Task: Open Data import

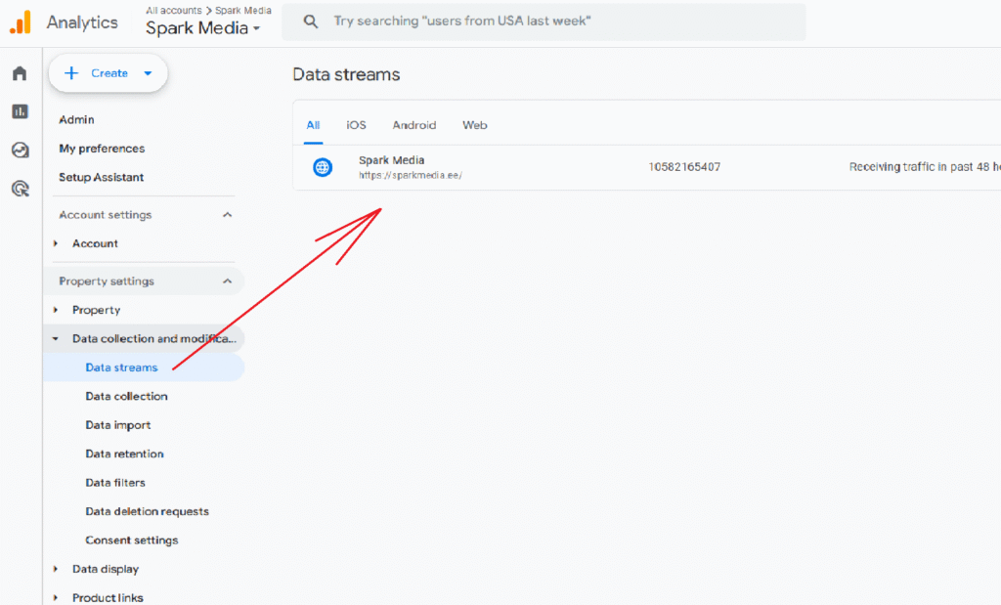Action: 118,425
